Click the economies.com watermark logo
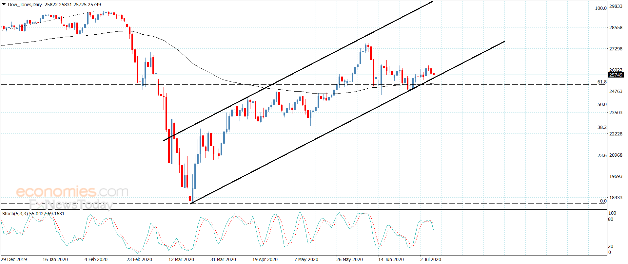The width and height of the screenshot is (628, 264). click(72, 191)
